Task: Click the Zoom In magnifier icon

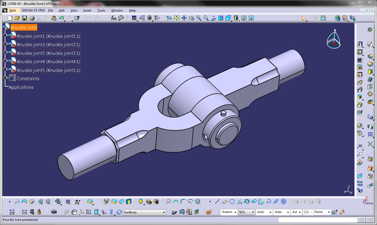Action: pyautogui.click(x=199, y=18)
